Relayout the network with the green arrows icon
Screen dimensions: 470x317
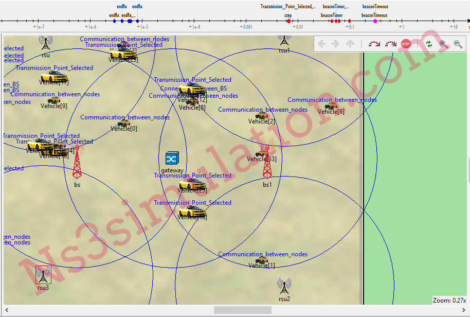click(x=429, y=44)
